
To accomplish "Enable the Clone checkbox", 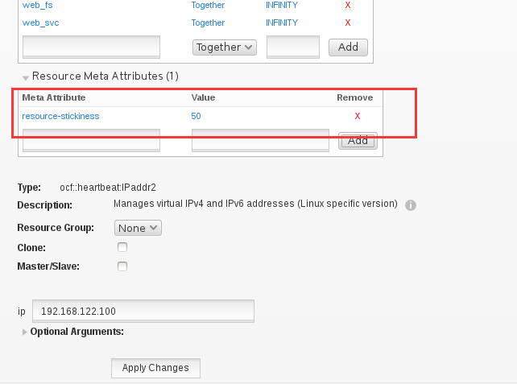I will (x=122, y=247).
